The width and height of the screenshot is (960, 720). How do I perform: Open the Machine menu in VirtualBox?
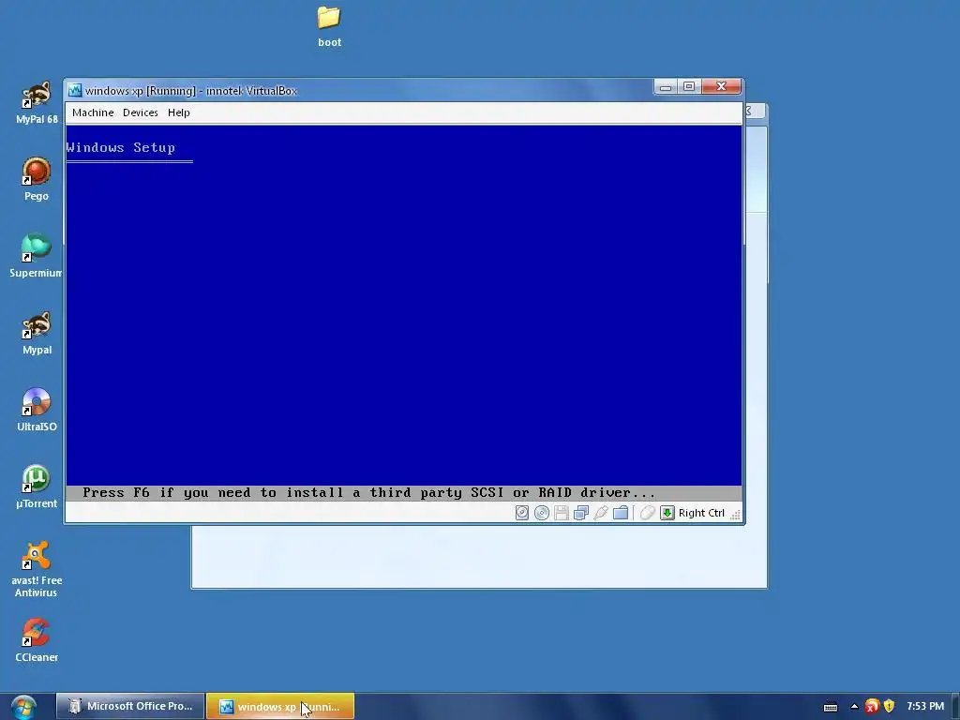93,112
